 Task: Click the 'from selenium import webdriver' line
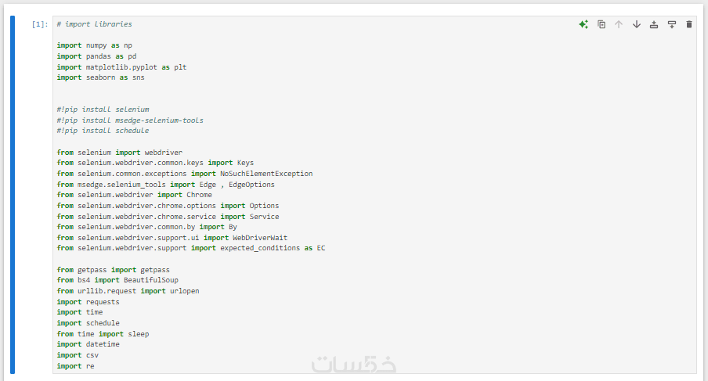[119, 152]
